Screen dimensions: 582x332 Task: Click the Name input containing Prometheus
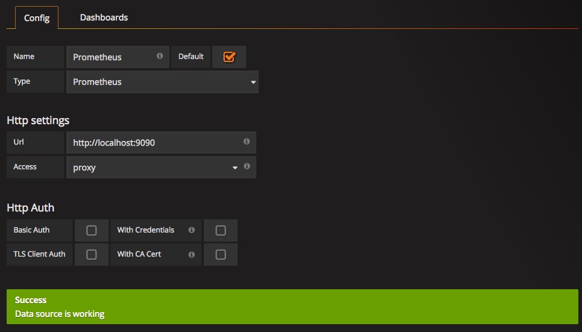click(118, 57)
